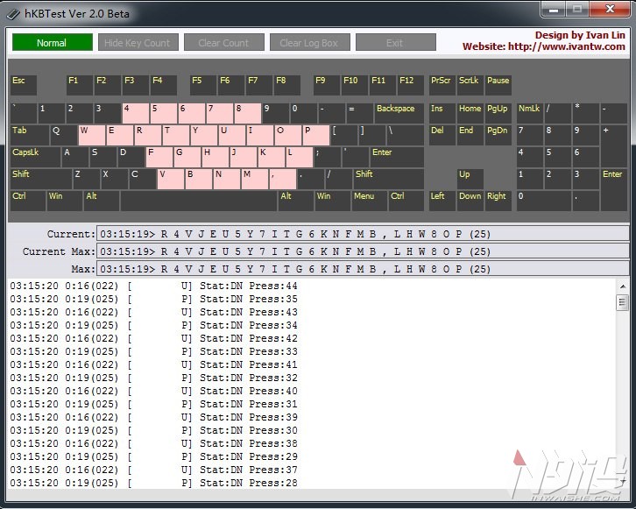
Task: Click the Down arrow key tile
Action: pos(470,201)
